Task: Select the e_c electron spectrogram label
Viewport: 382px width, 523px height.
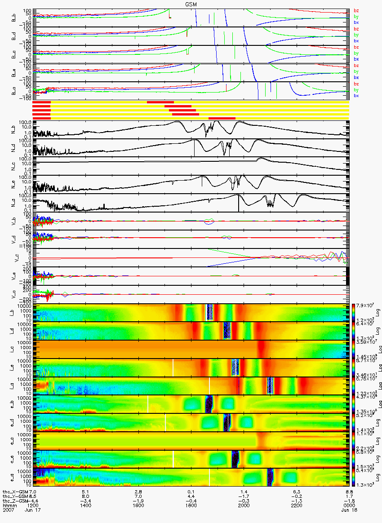Action: (12, 441)
